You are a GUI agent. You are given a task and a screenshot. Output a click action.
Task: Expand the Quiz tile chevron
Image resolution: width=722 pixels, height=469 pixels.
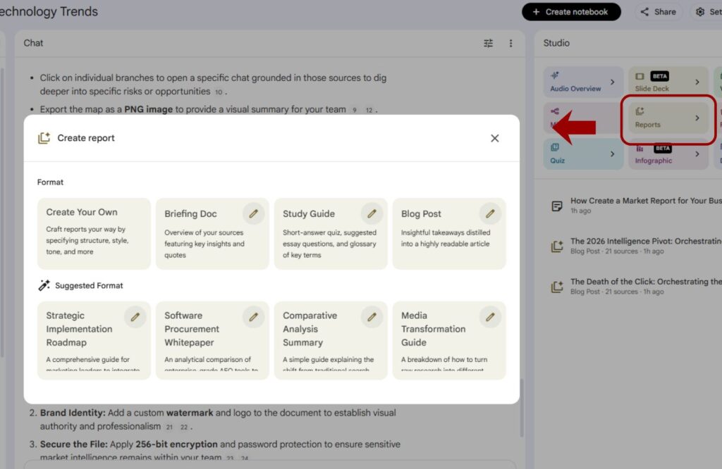coord(612,154)
